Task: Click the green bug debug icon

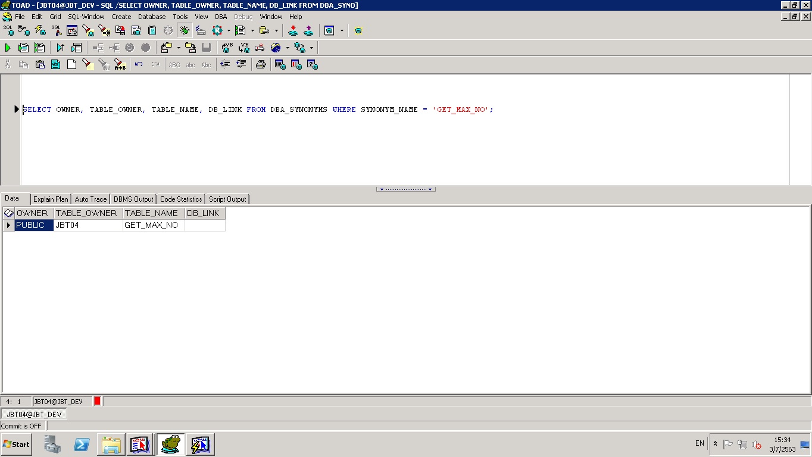Action: coord(185,30)
